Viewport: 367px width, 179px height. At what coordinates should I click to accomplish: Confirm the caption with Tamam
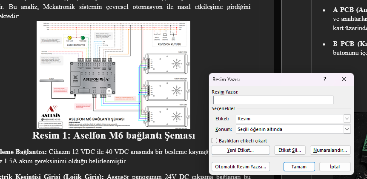(x=299, y=167)
